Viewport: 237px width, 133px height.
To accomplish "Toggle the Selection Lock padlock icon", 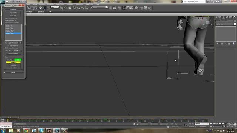I will [134, 124].
